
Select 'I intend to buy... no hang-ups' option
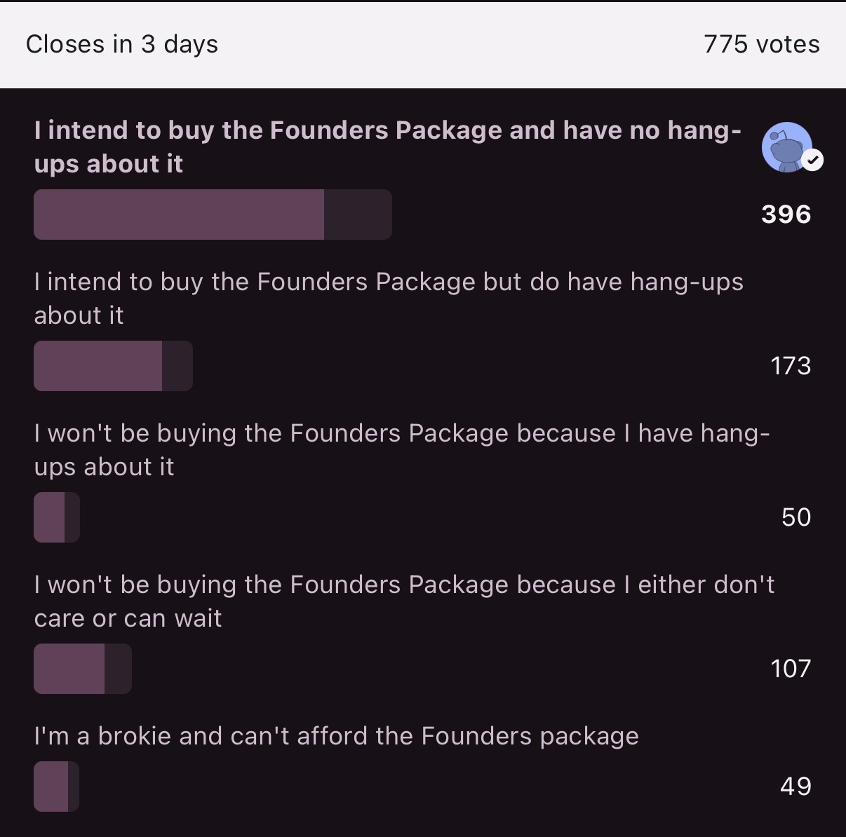388,147
